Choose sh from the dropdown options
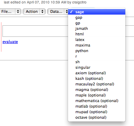The image size is (134, 126). click(97, 62)
